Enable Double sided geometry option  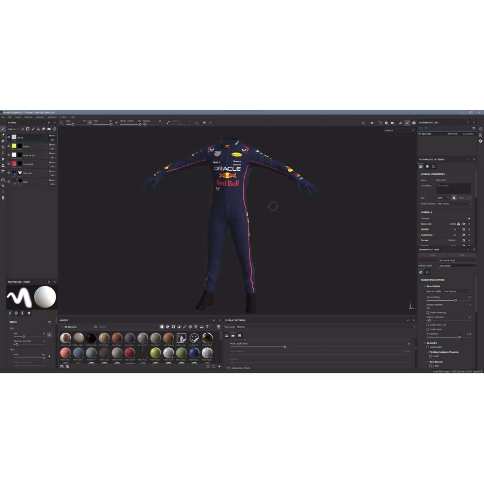pyautogui.click(x=428, y=347)
